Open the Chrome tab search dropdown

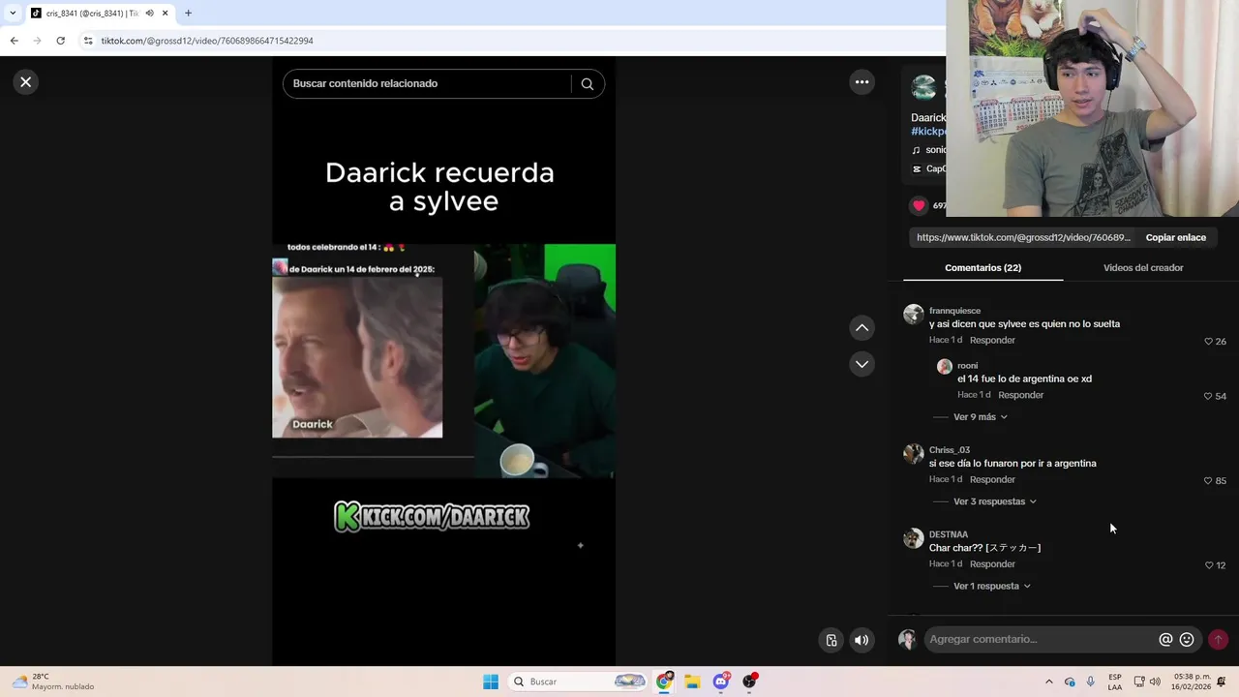click(12, 14)
